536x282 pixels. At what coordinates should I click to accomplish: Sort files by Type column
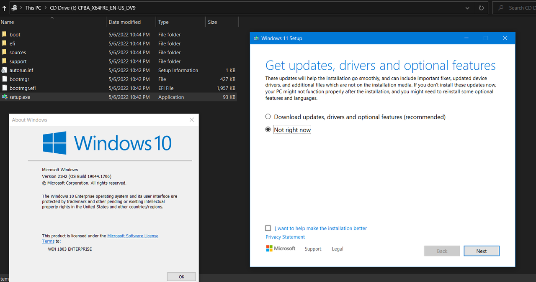click(x=180, y=22)
